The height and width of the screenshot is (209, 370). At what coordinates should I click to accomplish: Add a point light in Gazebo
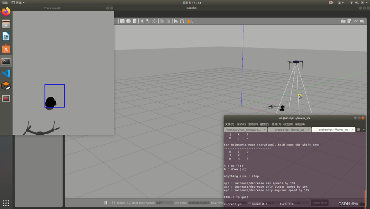142,21
